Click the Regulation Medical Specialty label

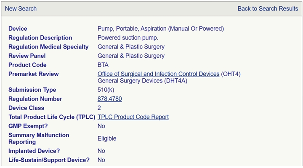click(x=48, y=47)
